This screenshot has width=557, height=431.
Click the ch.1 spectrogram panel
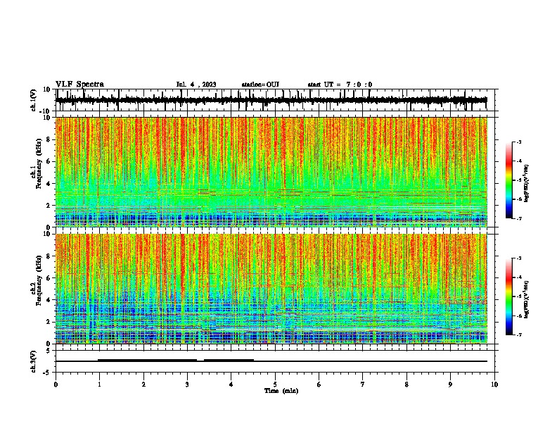[x=271, y=172]
